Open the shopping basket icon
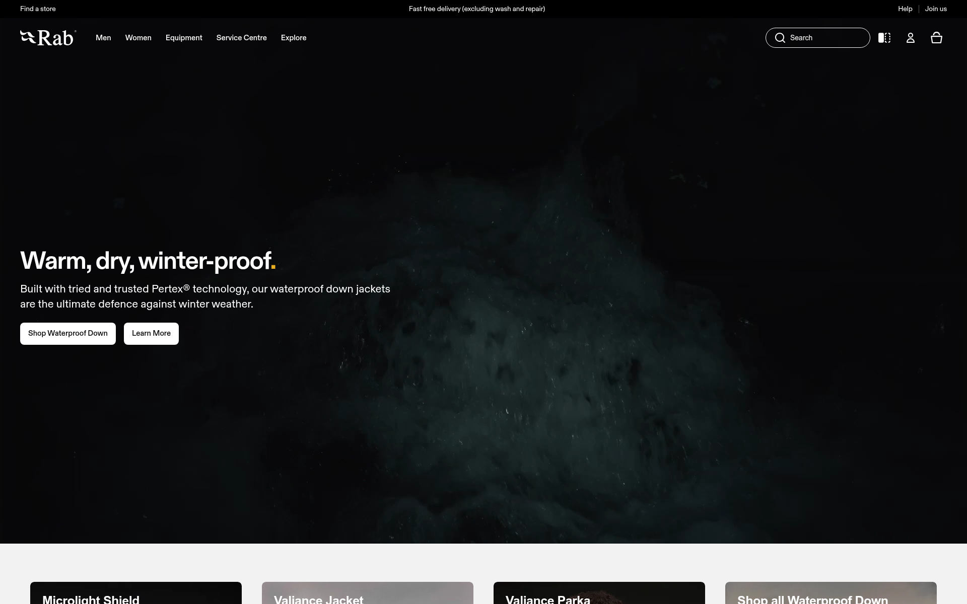This screenshot has height=604, width=967. [936, 38]
